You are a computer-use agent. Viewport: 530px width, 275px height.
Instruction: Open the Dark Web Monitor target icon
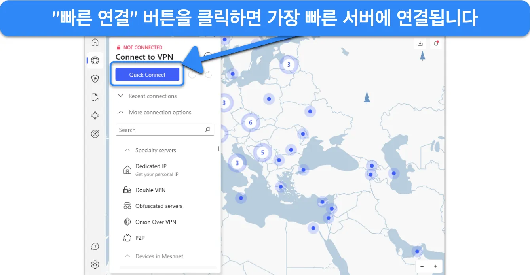(x=95, y=134)
